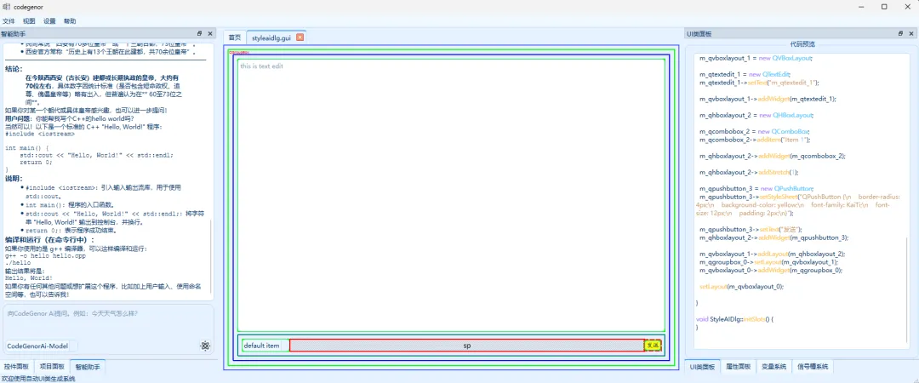This screenshot has height=383, width=919.
Task: Minimize the codegenor window
Action: tap(861, 7)
